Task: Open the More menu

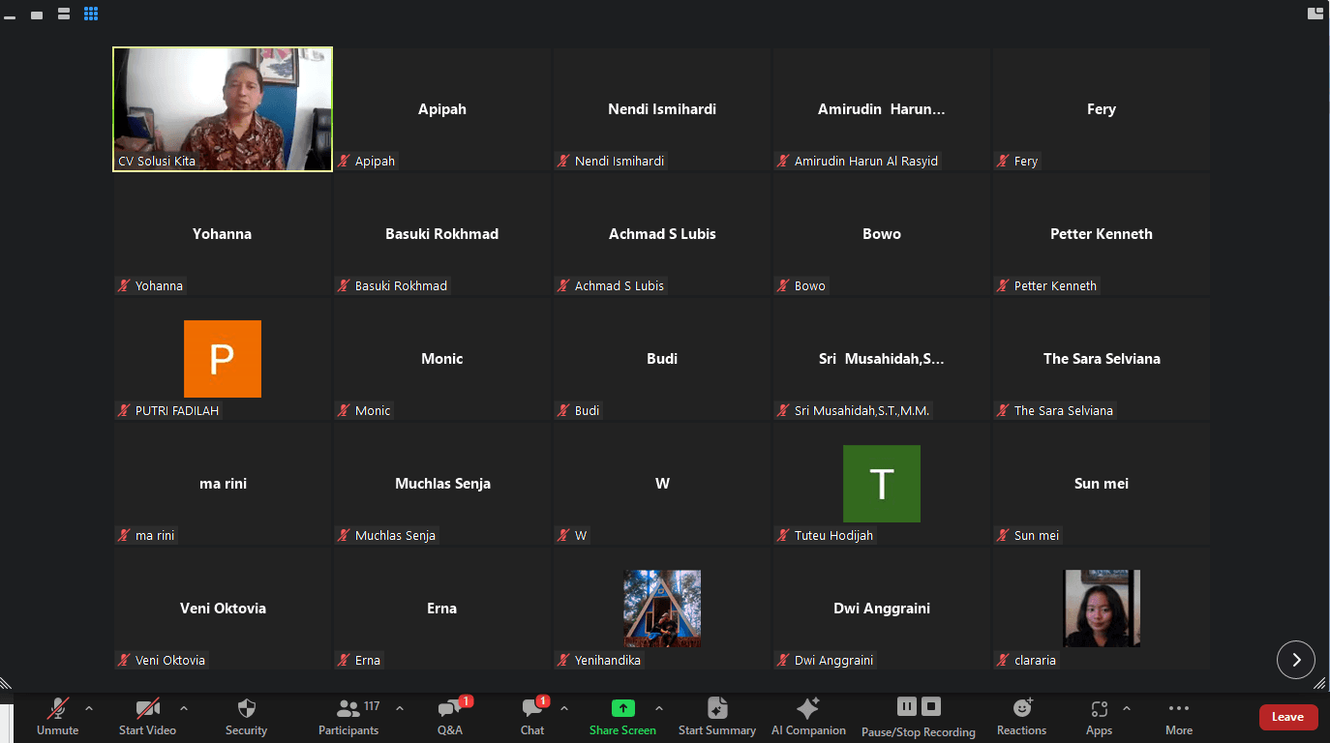Action: pos(1178,716)
